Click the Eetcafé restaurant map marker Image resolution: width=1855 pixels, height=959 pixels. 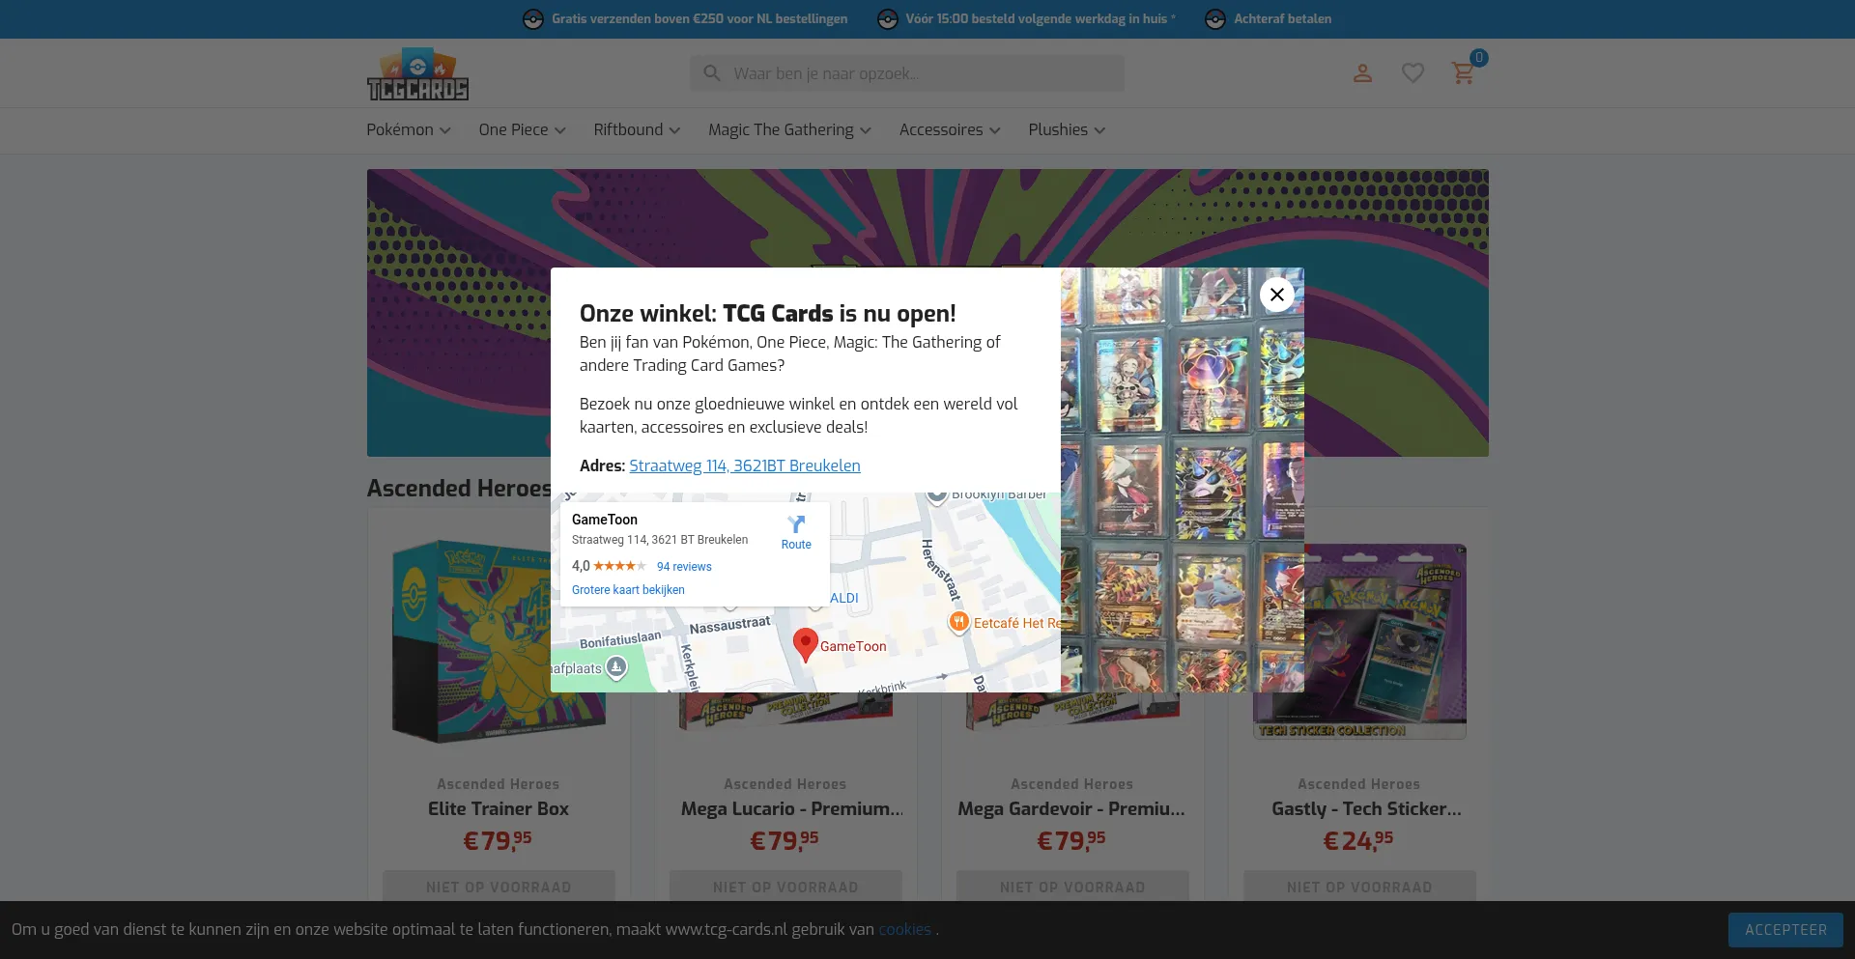pos(958,623)
